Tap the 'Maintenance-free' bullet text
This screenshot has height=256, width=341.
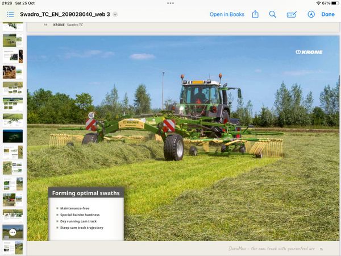[x=74, y=208]
